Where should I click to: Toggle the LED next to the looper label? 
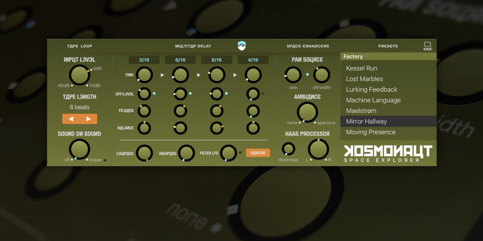(x=105, y=160)
